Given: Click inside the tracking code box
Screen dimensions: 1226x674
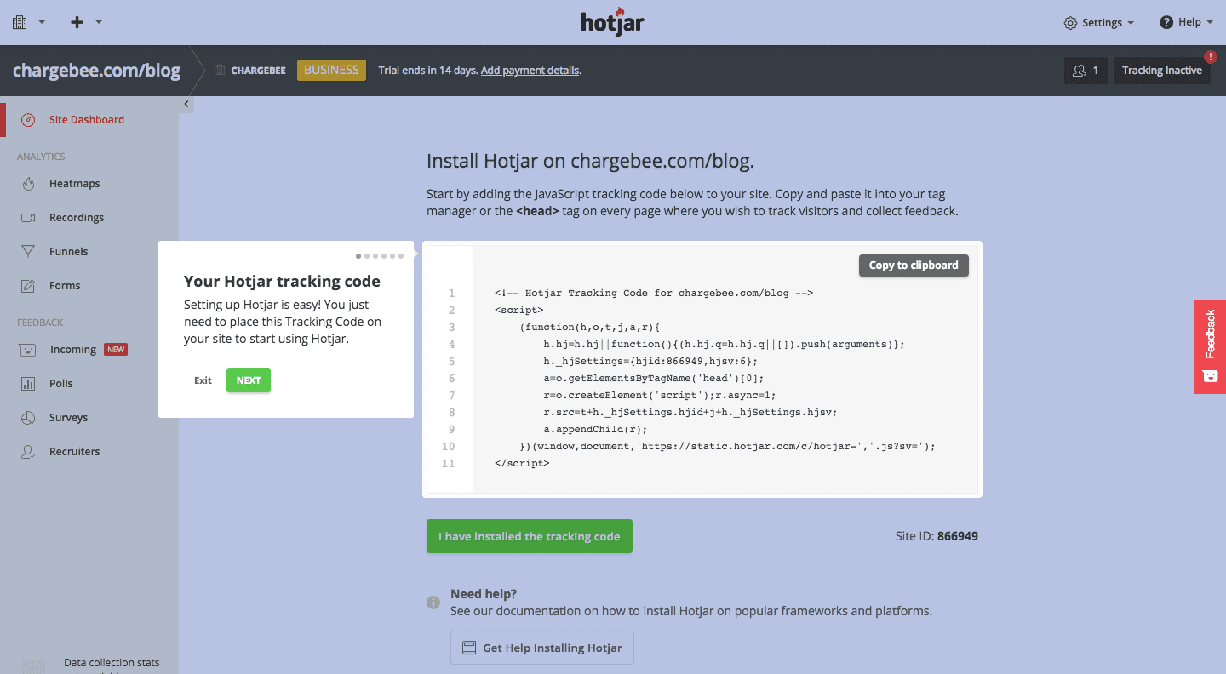Looking at the screenshot, I should pos(702,369).
